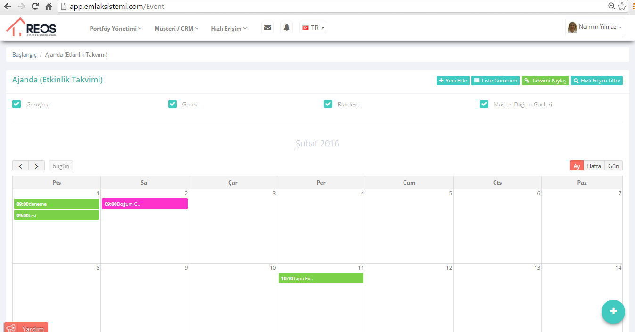
Task: Disable the Randevu checkbox
Action: pyautogui.click(x=328, y=104)
